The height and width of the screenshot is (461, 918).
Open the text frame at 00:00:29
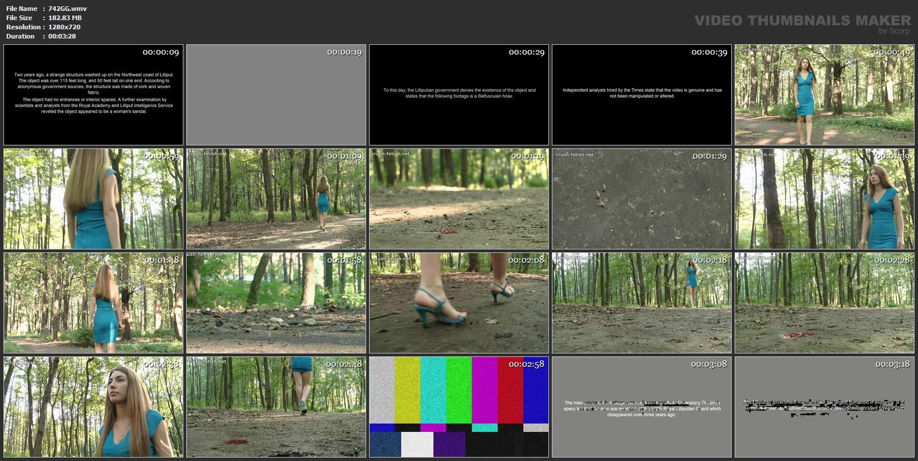pos(459,95)
